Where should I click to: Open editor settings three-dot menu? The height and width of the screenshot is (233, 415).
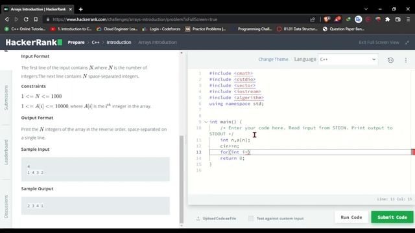[x=406, y=60]
